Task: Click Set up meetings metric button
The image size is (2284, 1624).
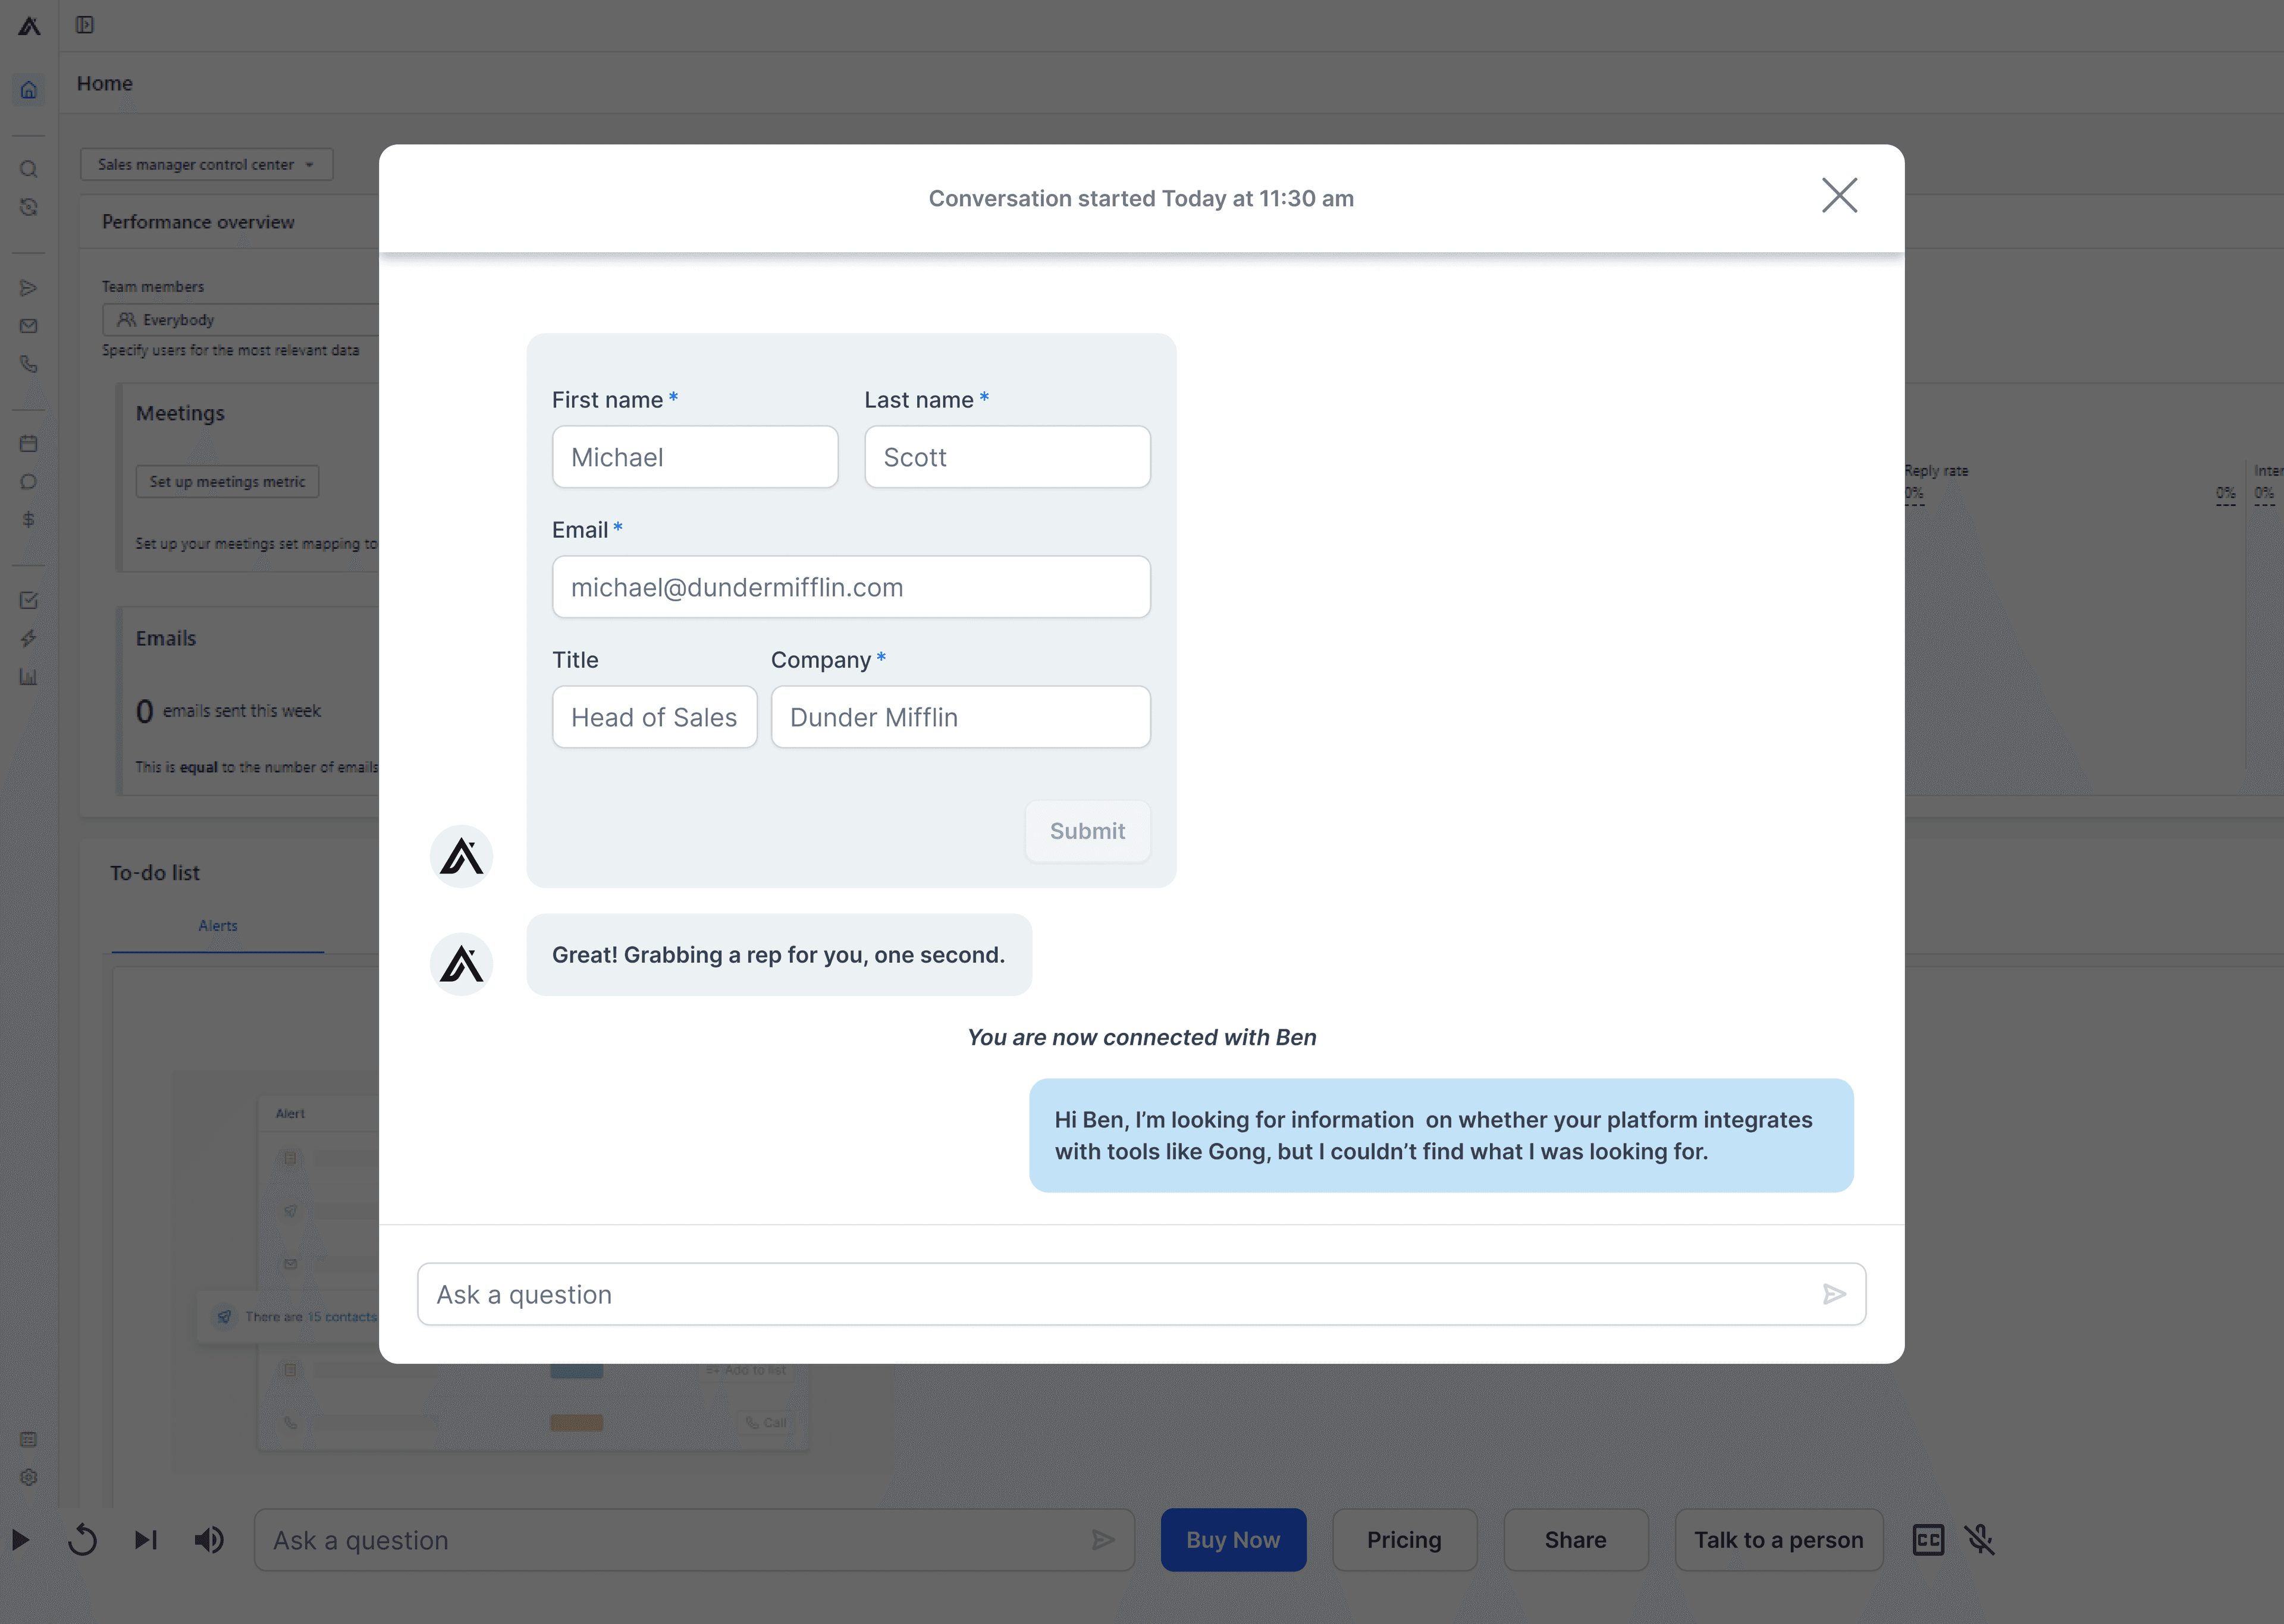Action: (x=227, y=481)
